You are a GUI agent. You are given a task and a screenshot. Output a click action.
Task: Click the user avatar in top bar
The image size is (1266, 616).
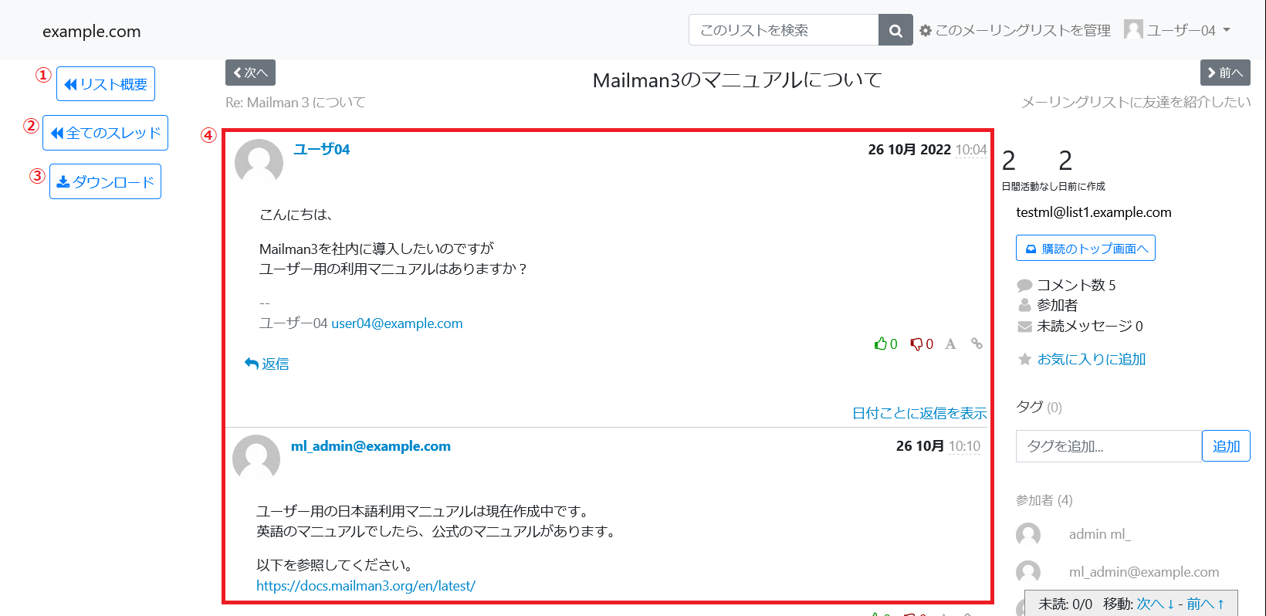pyautogui.click(x=1133, y=29)
